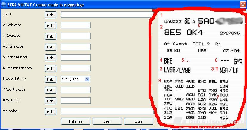Open Help for 4 Engine code
This screenshot has height=130, width=247.
tap(51, 47)
